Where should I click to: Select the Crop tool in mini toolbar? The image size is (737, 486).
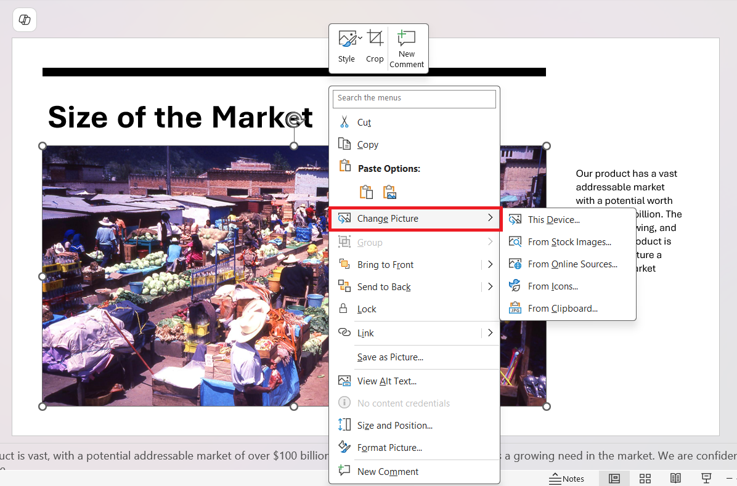coord(375,47)
